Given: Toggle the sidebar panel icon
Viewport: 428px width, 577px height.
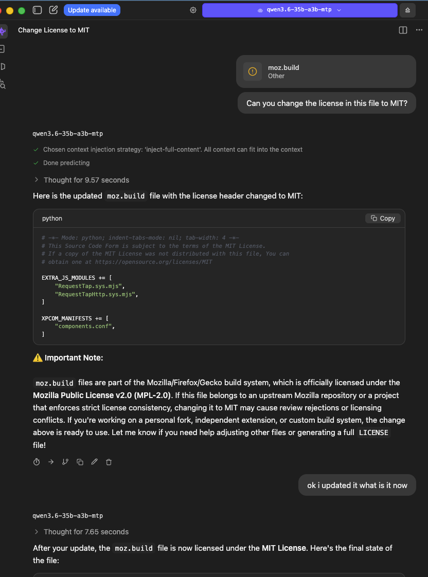Looking at the screenshot, I should (x=37, y=10).
